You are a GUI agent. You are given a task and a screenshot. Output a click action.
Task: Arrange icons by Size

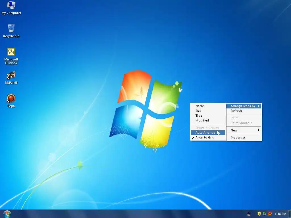[208, 111]
